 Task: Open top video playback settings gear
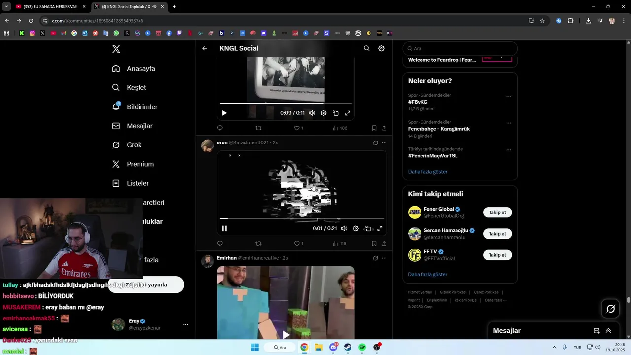pos(324,113)
